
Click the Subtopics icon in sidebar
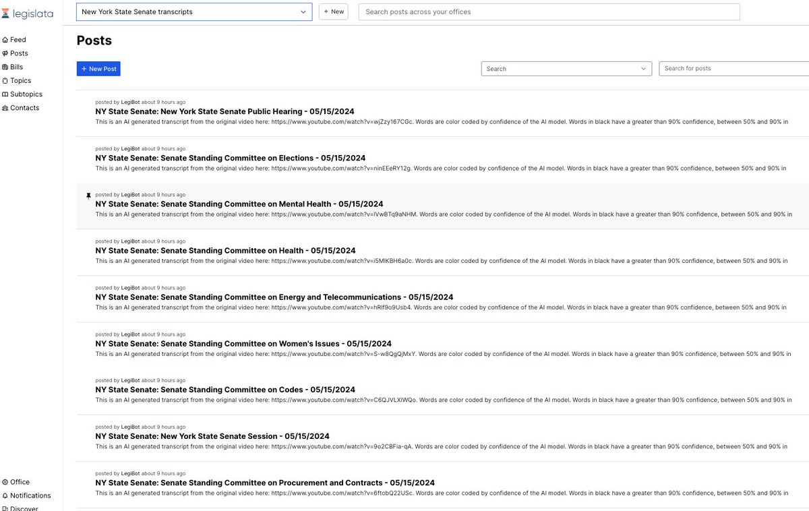pos(5,94)
